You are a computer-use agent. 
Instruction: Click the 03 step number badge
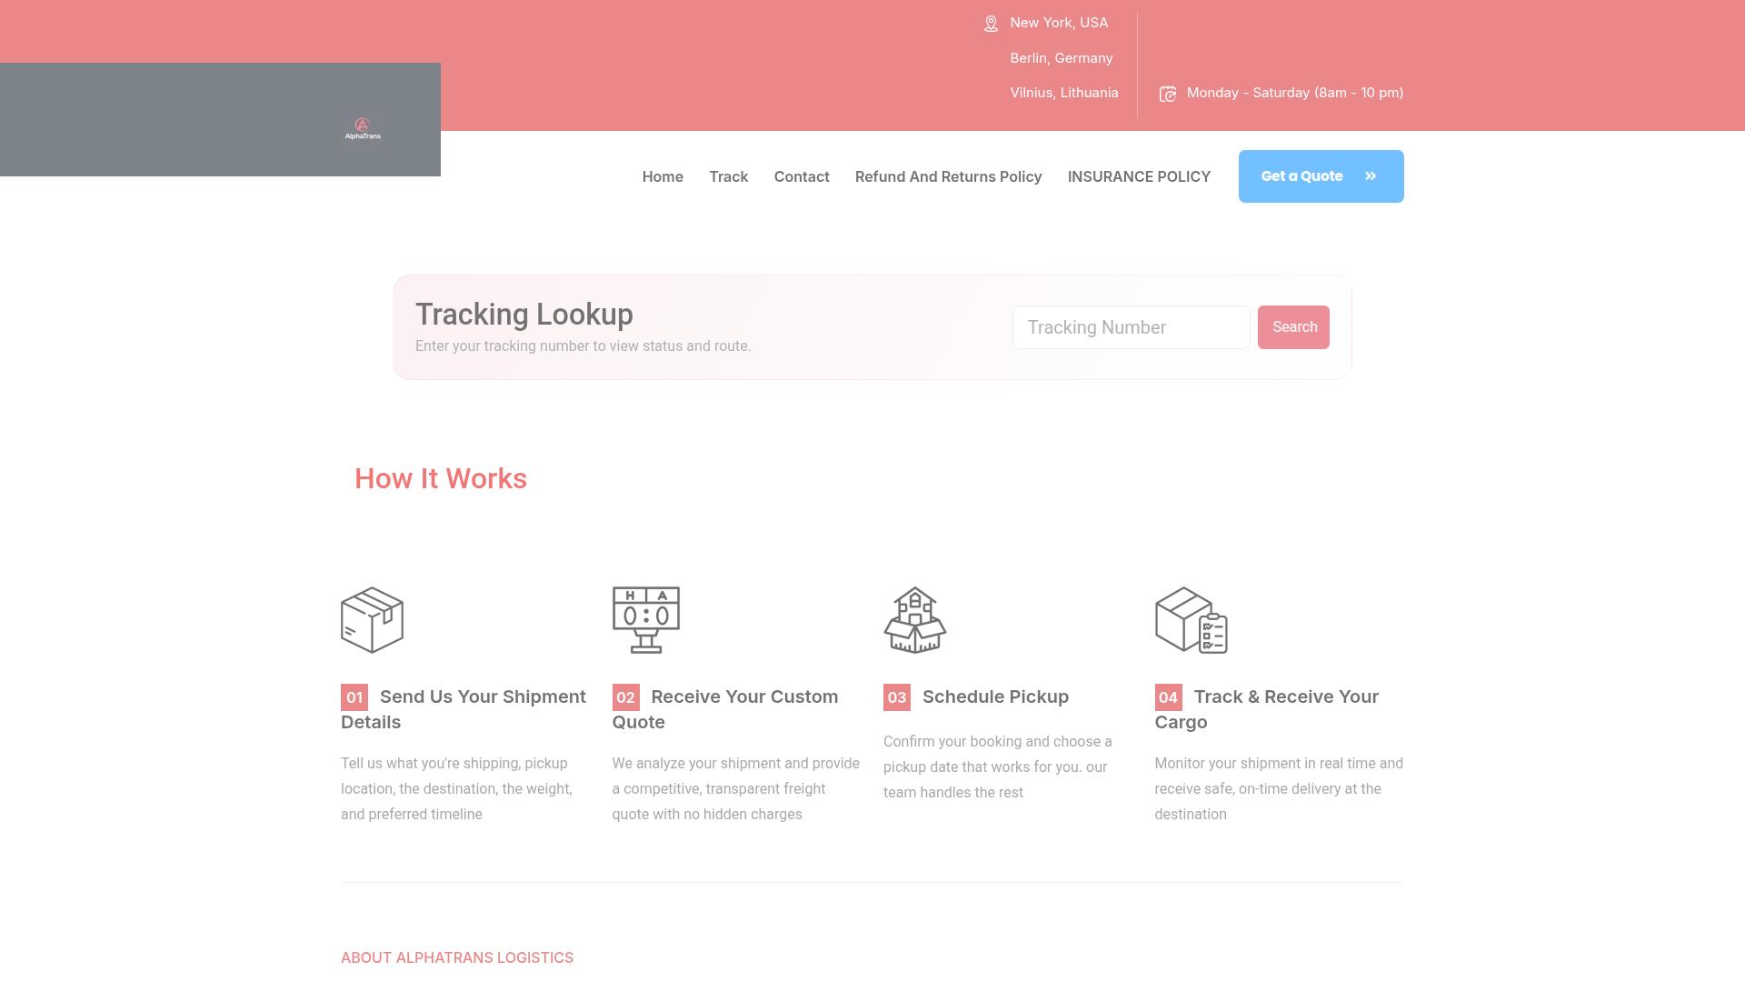[x=897, y=697]
